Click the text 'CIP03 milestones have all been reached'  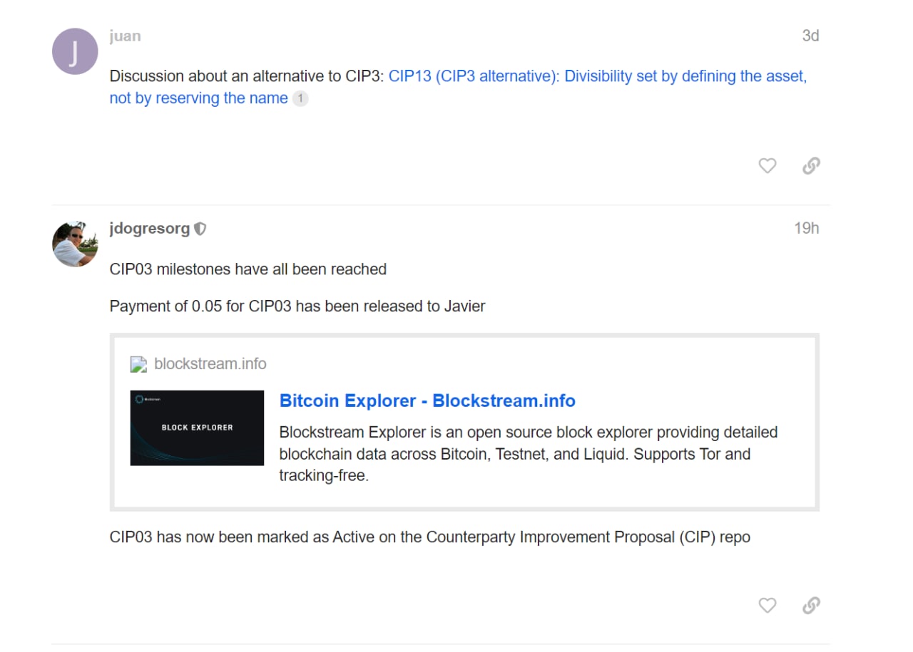(x=248, y=269)
